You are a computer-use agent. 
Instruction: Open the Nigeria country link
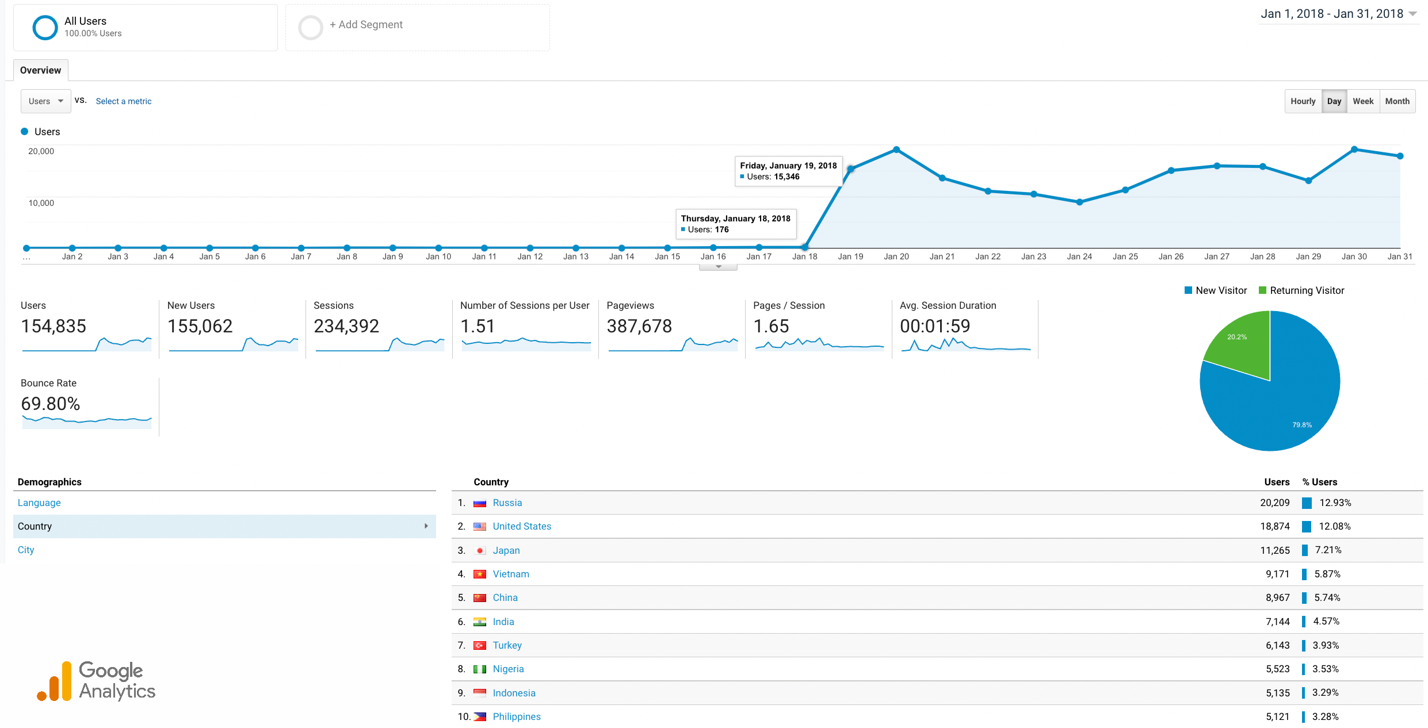(x=508, y=669)
